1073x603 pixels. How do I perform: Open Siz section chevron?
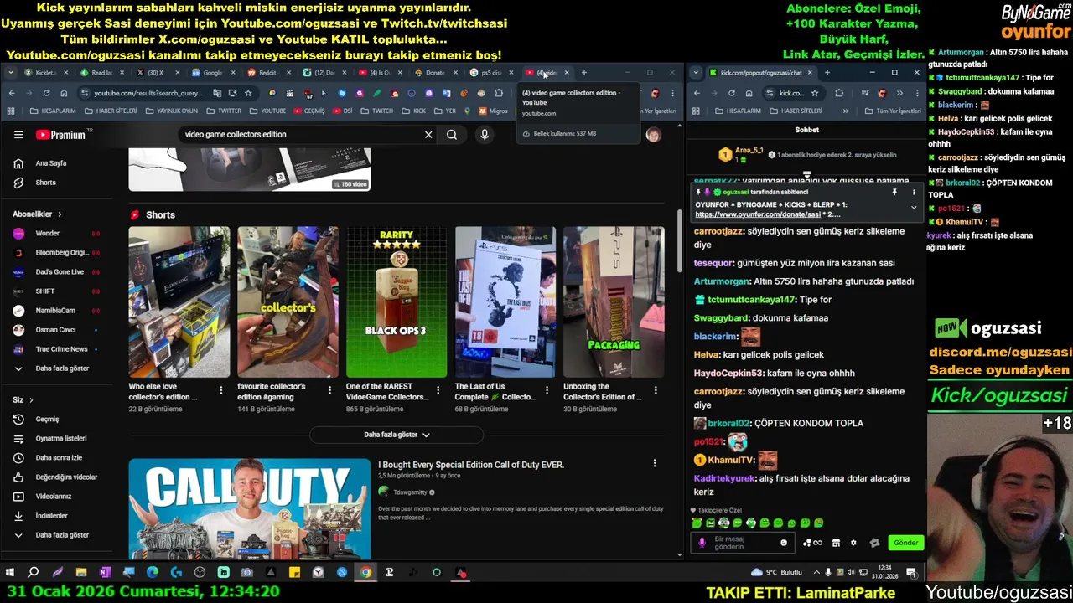(x=31, y=400)
